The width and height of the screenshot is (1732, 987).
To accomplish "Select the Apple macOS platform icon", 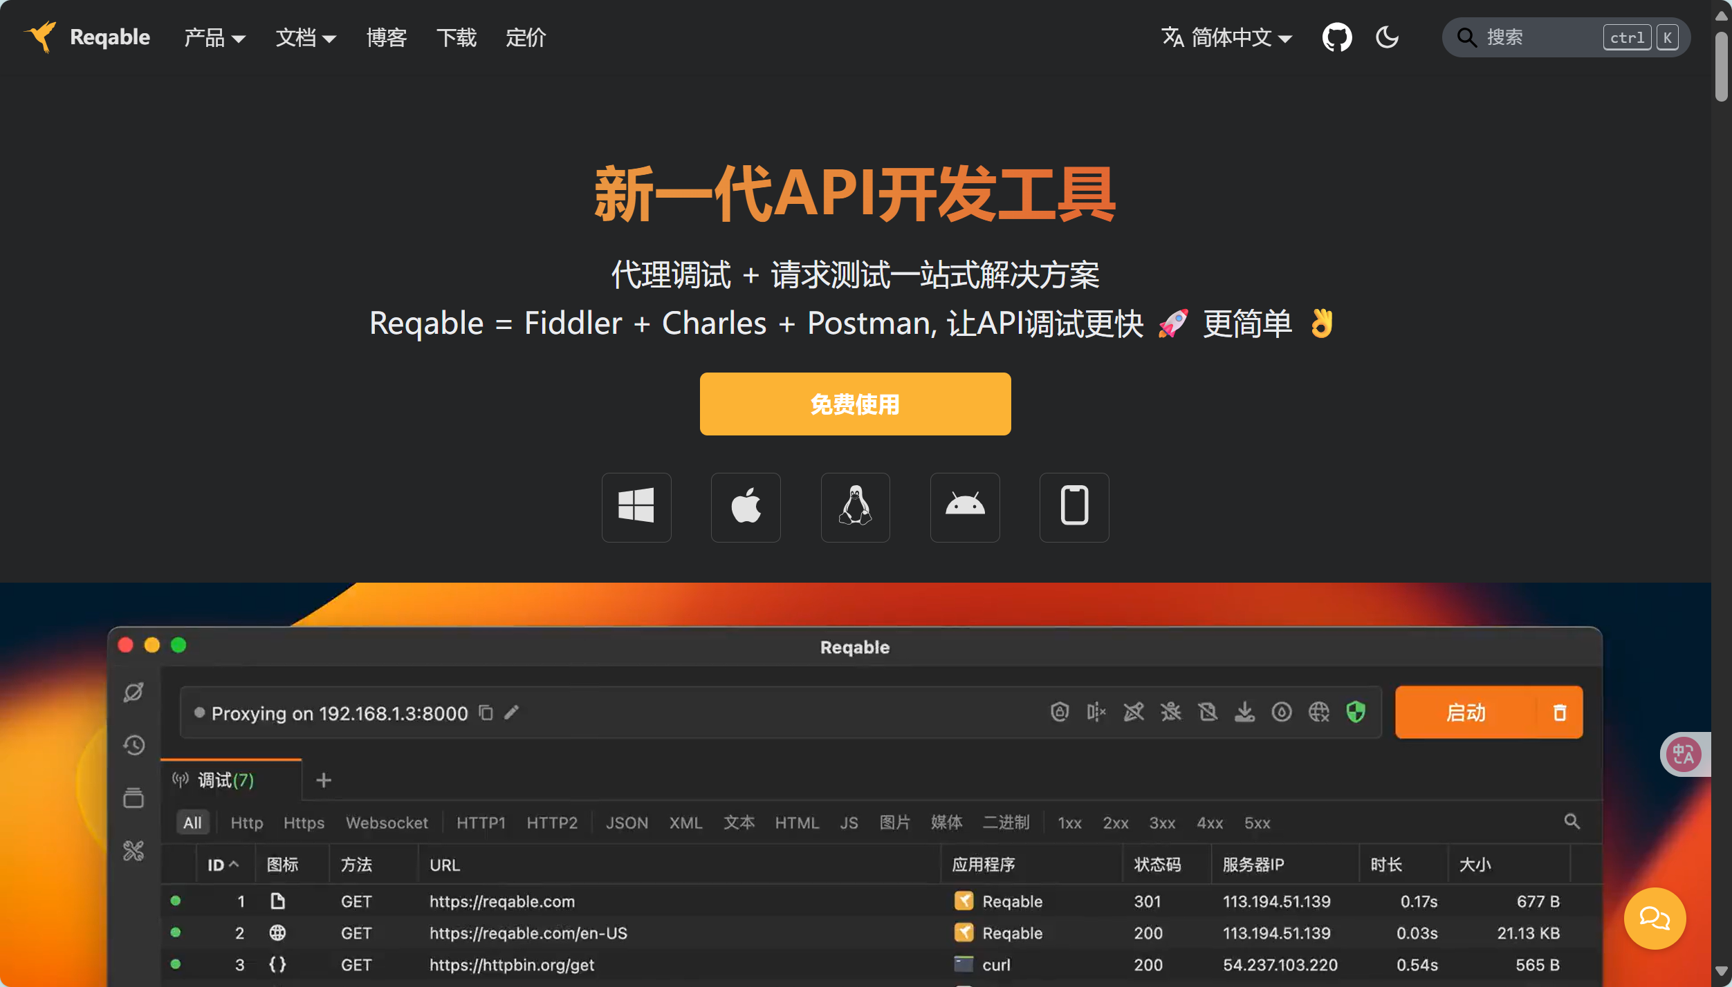I will coord(746,507).
